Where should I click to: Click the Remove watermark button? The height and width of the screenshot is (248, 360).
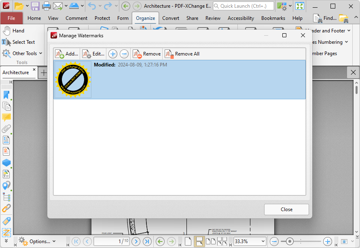pos(147,54)
